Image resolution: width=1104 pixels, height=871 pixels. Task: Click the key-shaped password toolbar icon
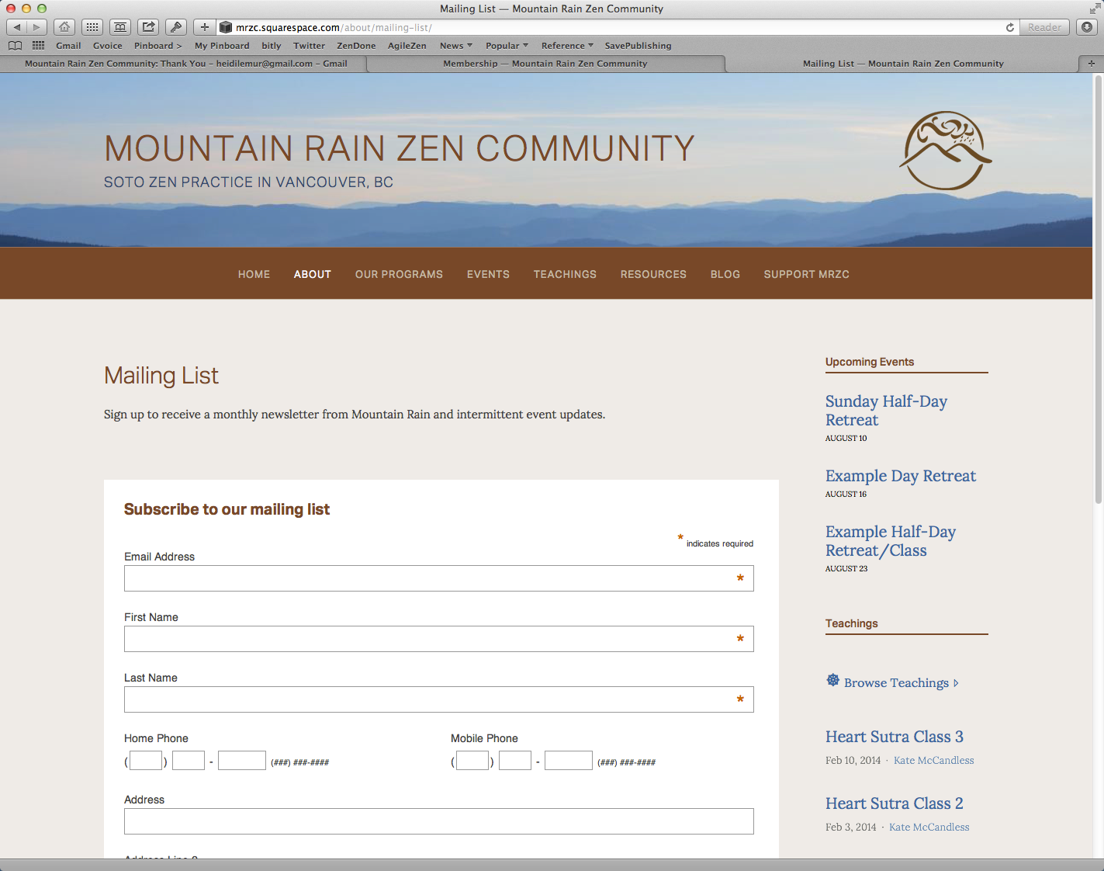pos(176,27)
